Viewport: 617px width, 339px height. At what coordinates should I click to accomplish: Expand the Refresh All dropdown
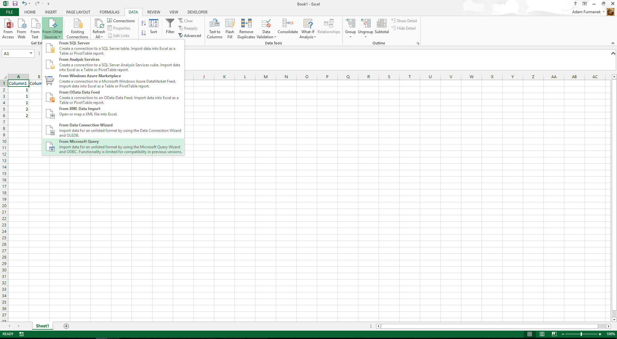99,34
